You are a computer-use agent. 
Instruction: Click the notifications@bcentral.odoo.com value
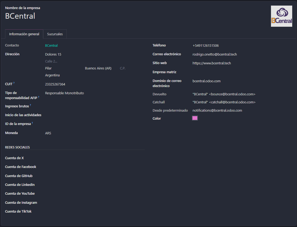pyautogui.click(x=217, y=111)
